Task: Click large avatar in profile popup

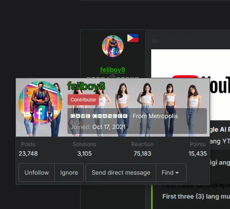Action: [x=40, y=103]
